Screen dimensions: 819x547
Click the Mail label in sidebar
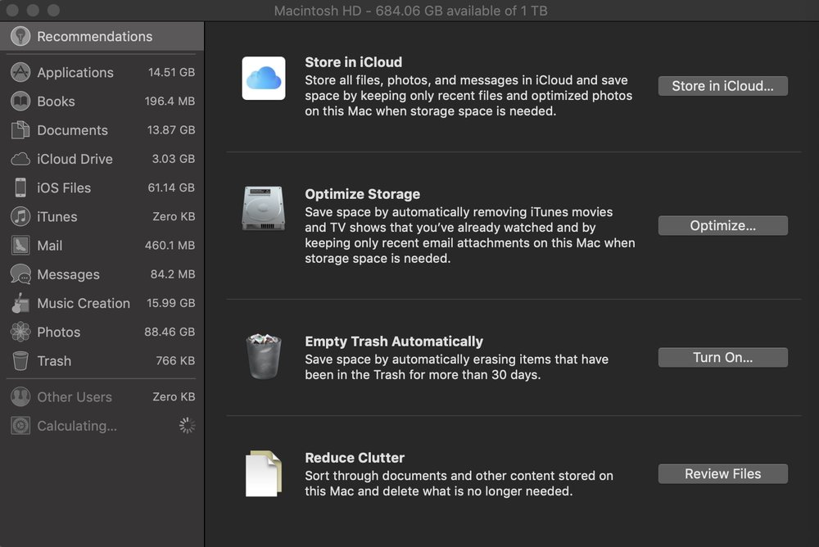pyautogui.click(x=50, y=245)
